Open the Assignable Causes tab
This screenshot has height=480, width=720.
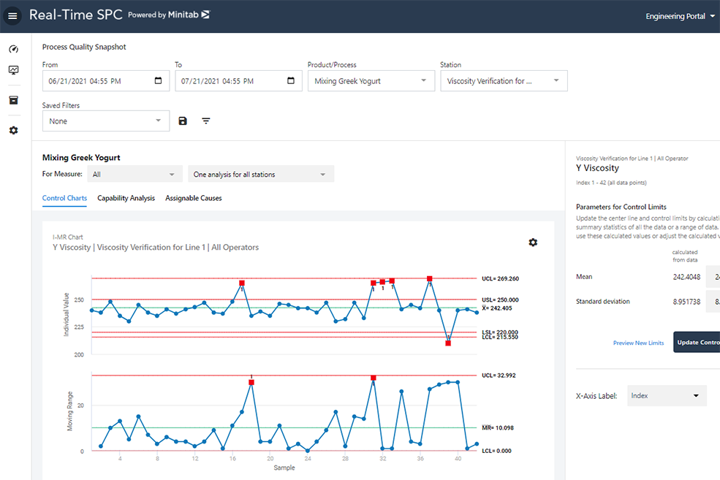193,198
